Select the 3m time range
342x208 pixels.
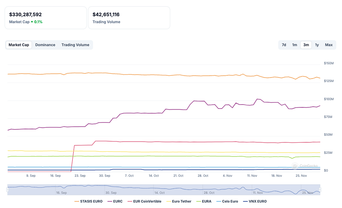pos(306,45)
